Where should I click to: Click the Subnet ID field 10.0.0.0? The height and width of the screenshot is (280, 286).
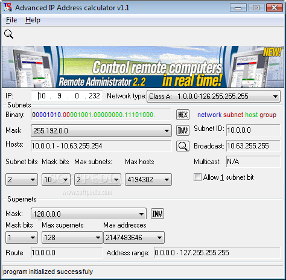coord(253,130)
